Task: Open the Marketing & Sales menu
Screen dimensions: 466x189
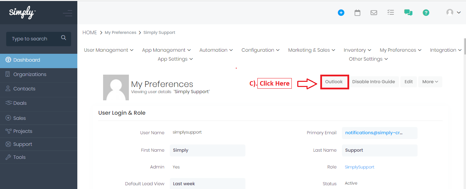Action: pos(312,50)
